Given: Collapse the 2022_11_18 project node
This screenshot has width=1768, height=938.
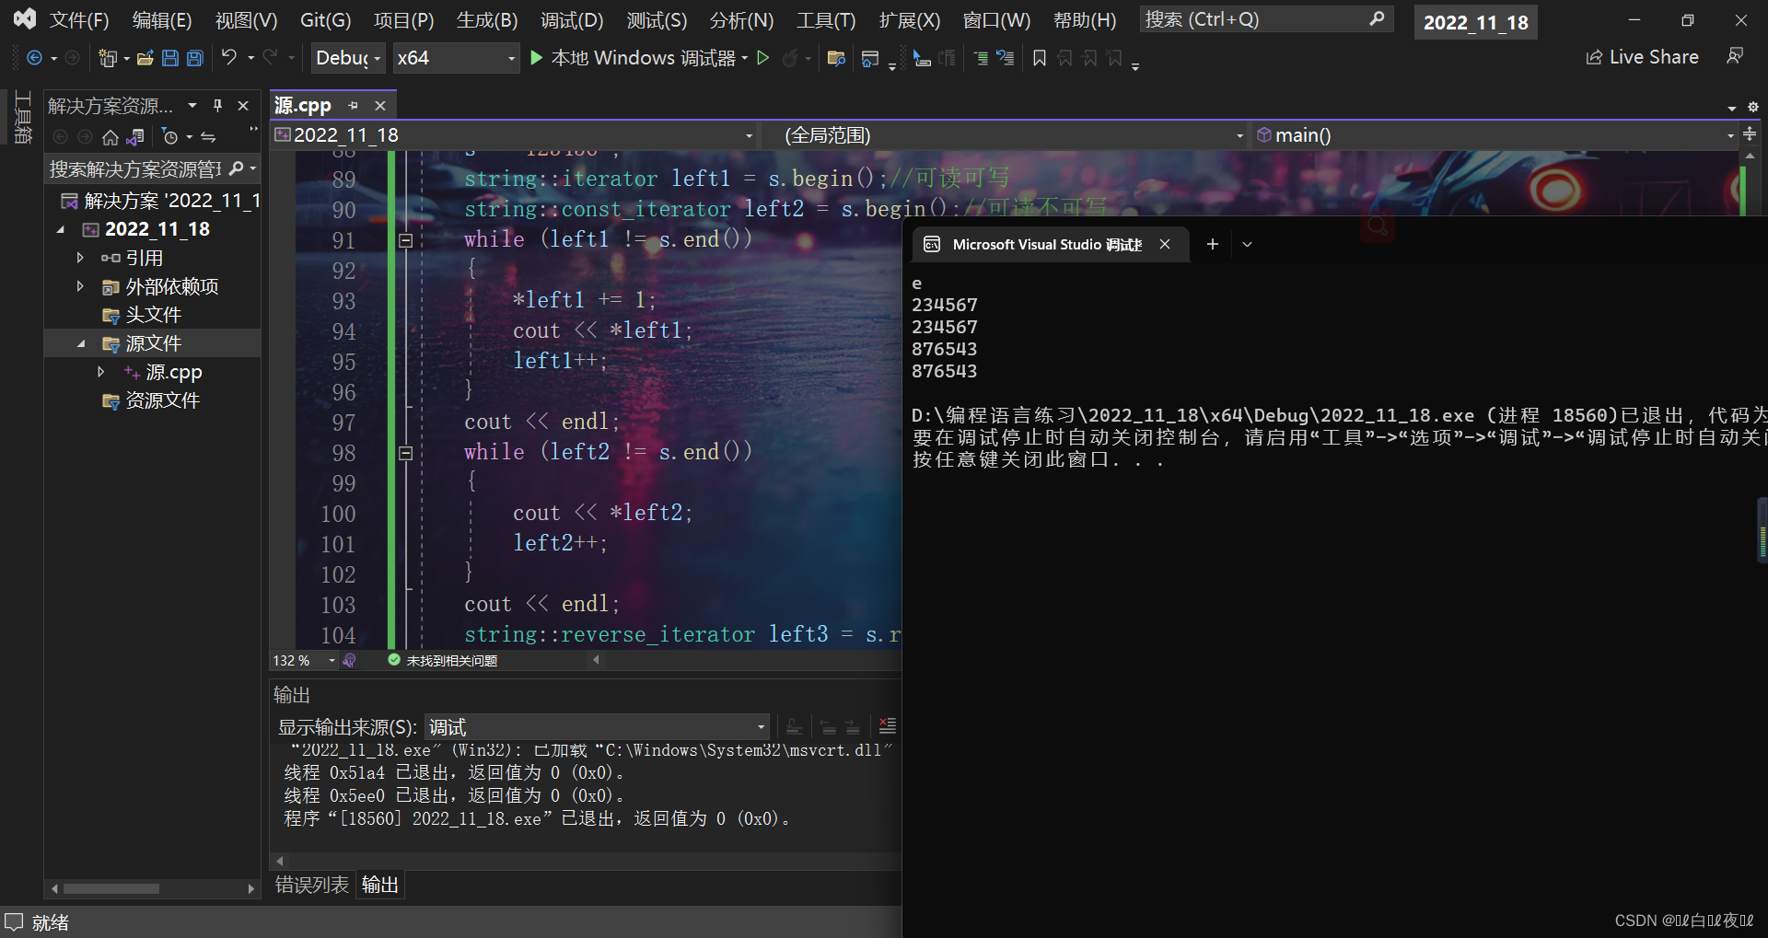Looking at the screenshot, I should coord(61,229).
